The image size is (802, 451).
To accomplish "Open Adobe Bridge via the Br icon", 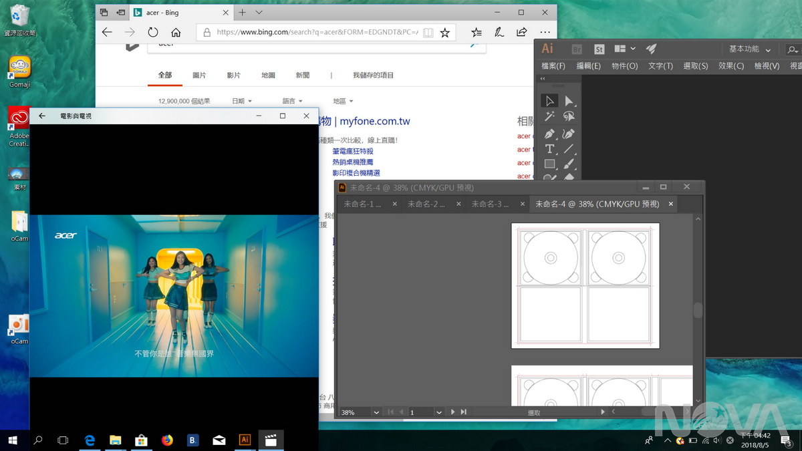I will 575,48.
